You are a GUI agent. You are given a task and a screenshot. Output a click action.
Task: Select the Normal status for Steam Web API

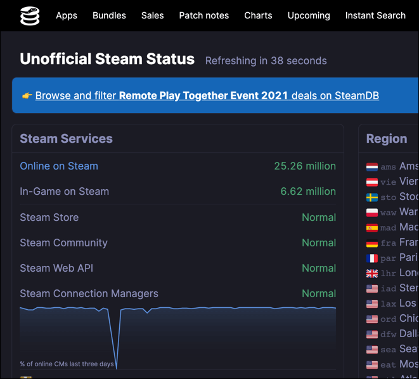click(319, 268)
